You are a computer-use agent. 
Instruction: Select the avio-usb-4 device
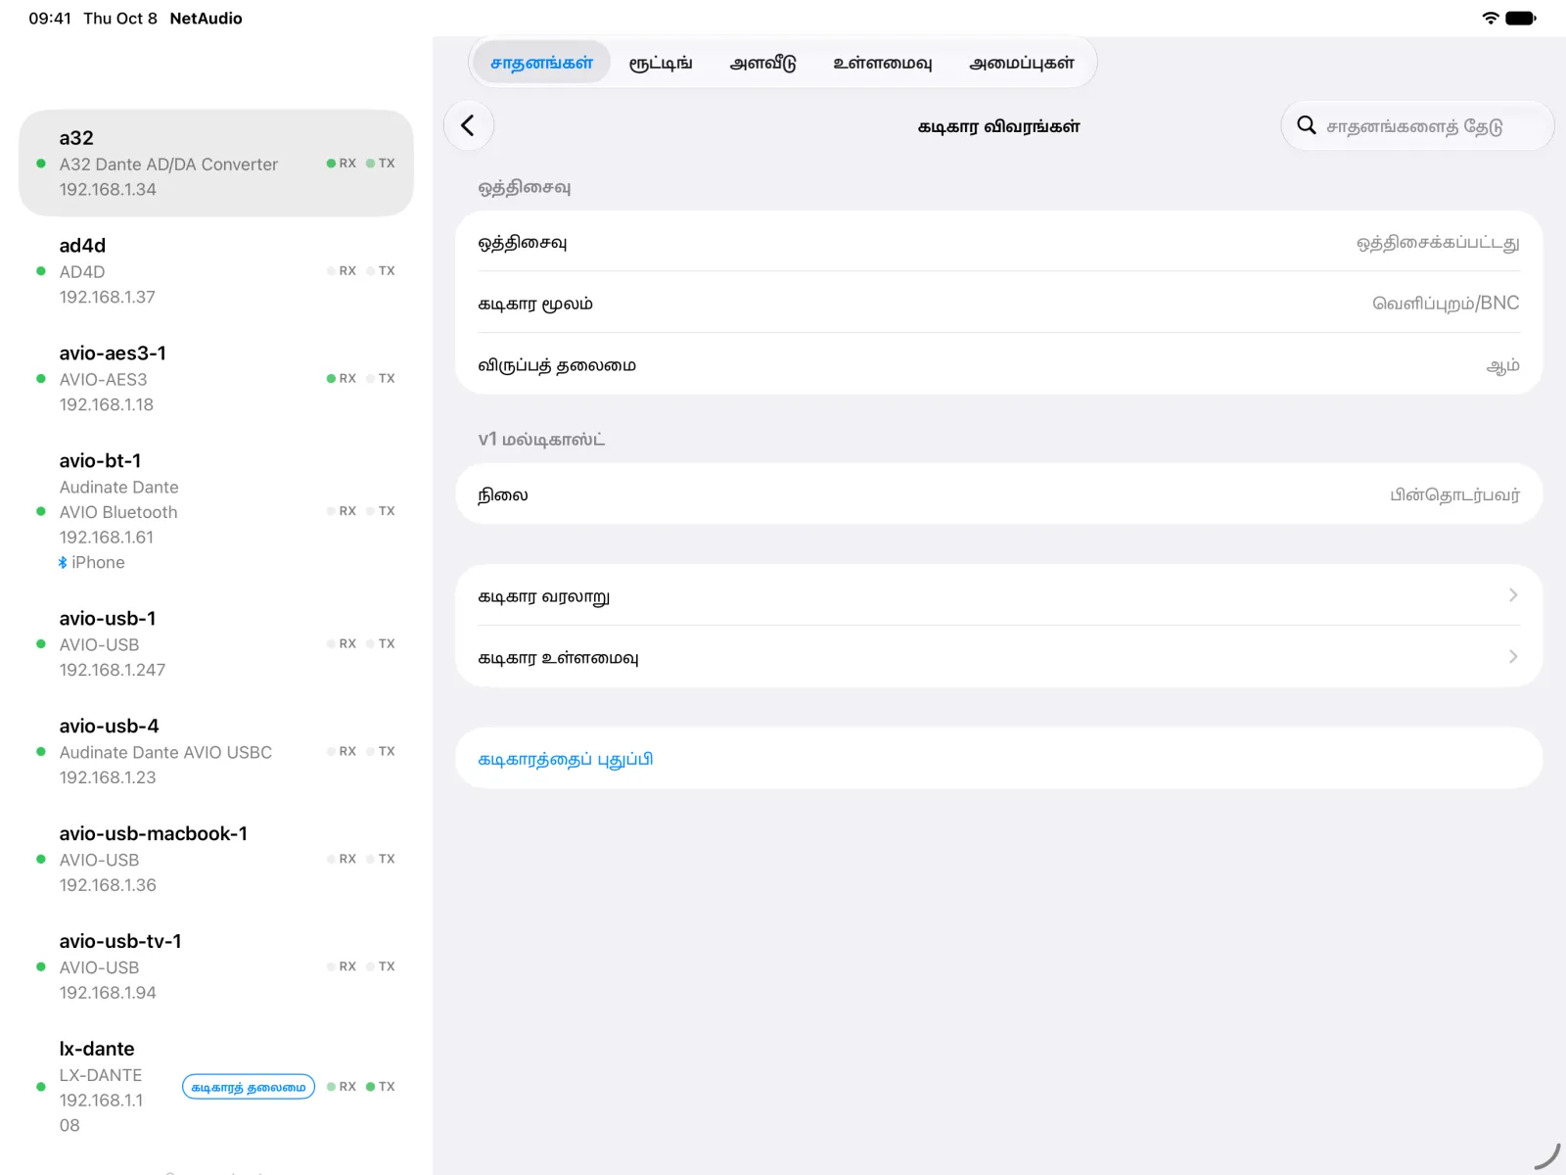click(x=216, y=752)
